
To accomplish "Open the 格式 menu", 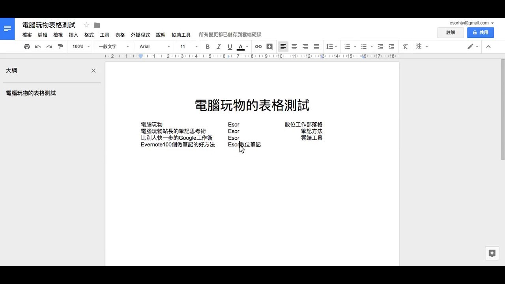I will pyautogui.click(x=89, y=35).
